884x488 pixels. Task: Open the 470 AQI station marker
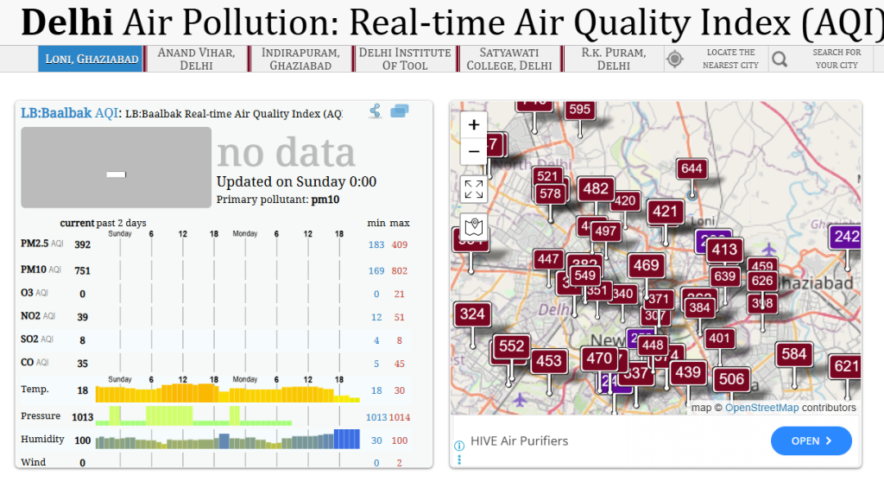click(599, 358)
